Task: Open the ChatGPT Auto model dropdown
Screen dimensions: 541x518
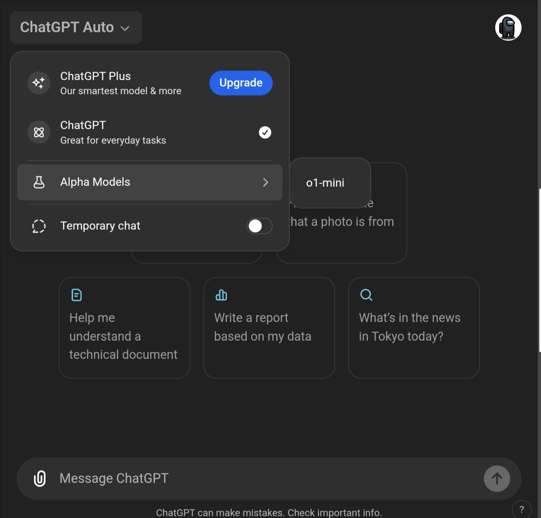Action: 76,27
